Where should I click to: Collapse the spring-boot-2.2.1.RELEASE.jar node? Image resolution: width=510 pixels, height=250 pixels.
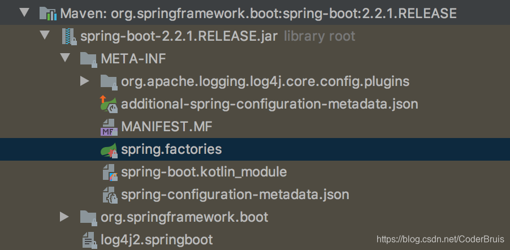tap(45, 36)
